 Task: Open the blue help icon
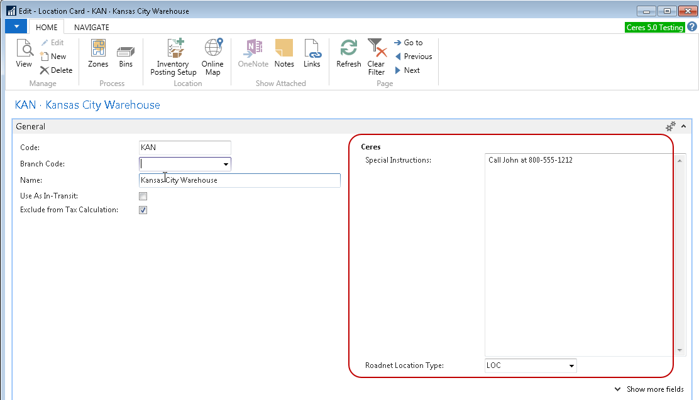pyautogui.click(x=691, y=27)
